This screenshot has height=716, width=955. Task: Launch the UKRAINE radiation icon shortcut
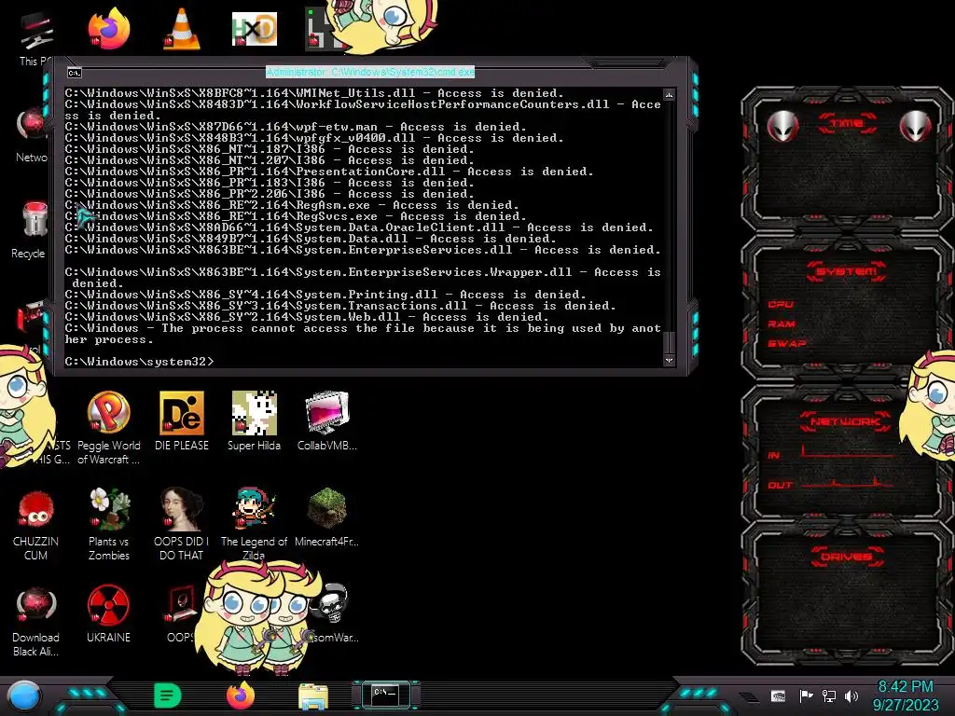[108, 613]
